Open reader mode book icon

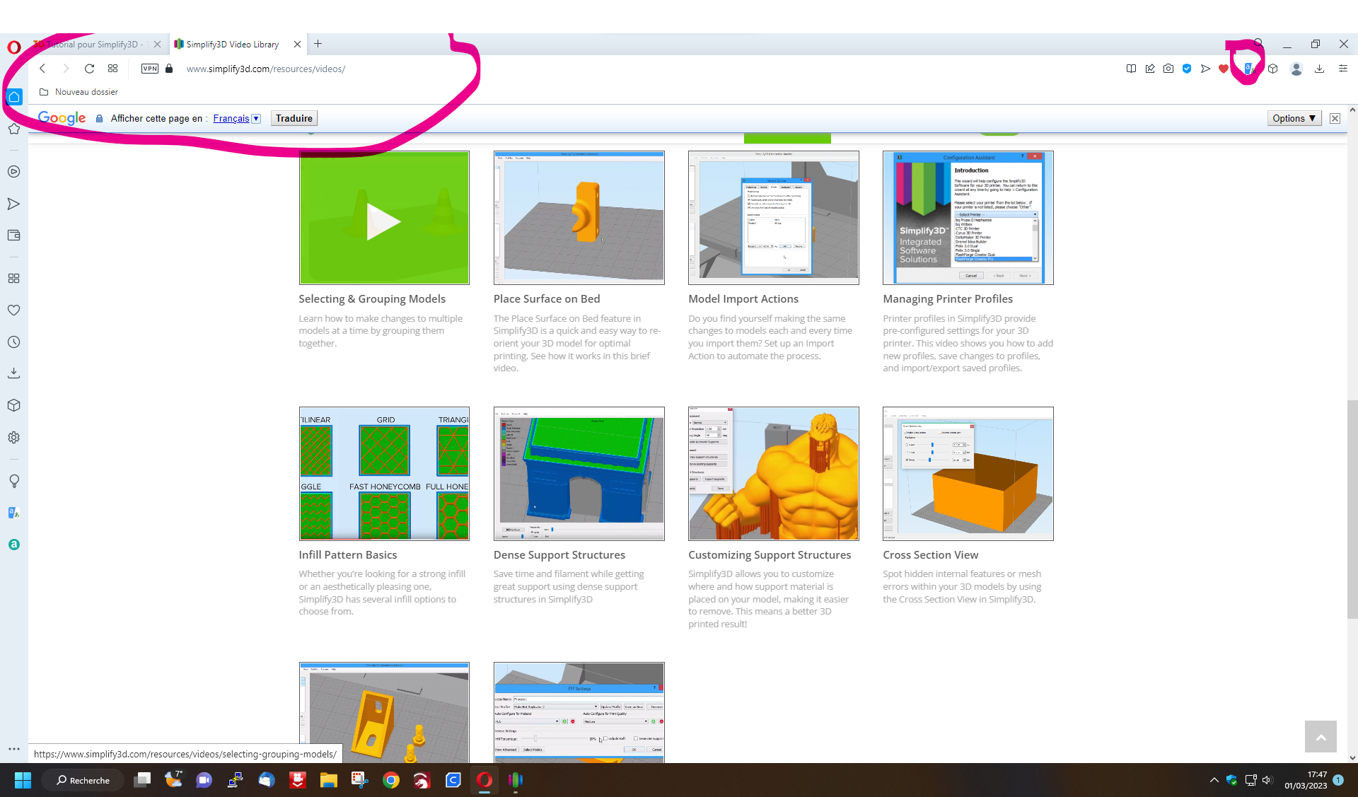(1131, 69)
